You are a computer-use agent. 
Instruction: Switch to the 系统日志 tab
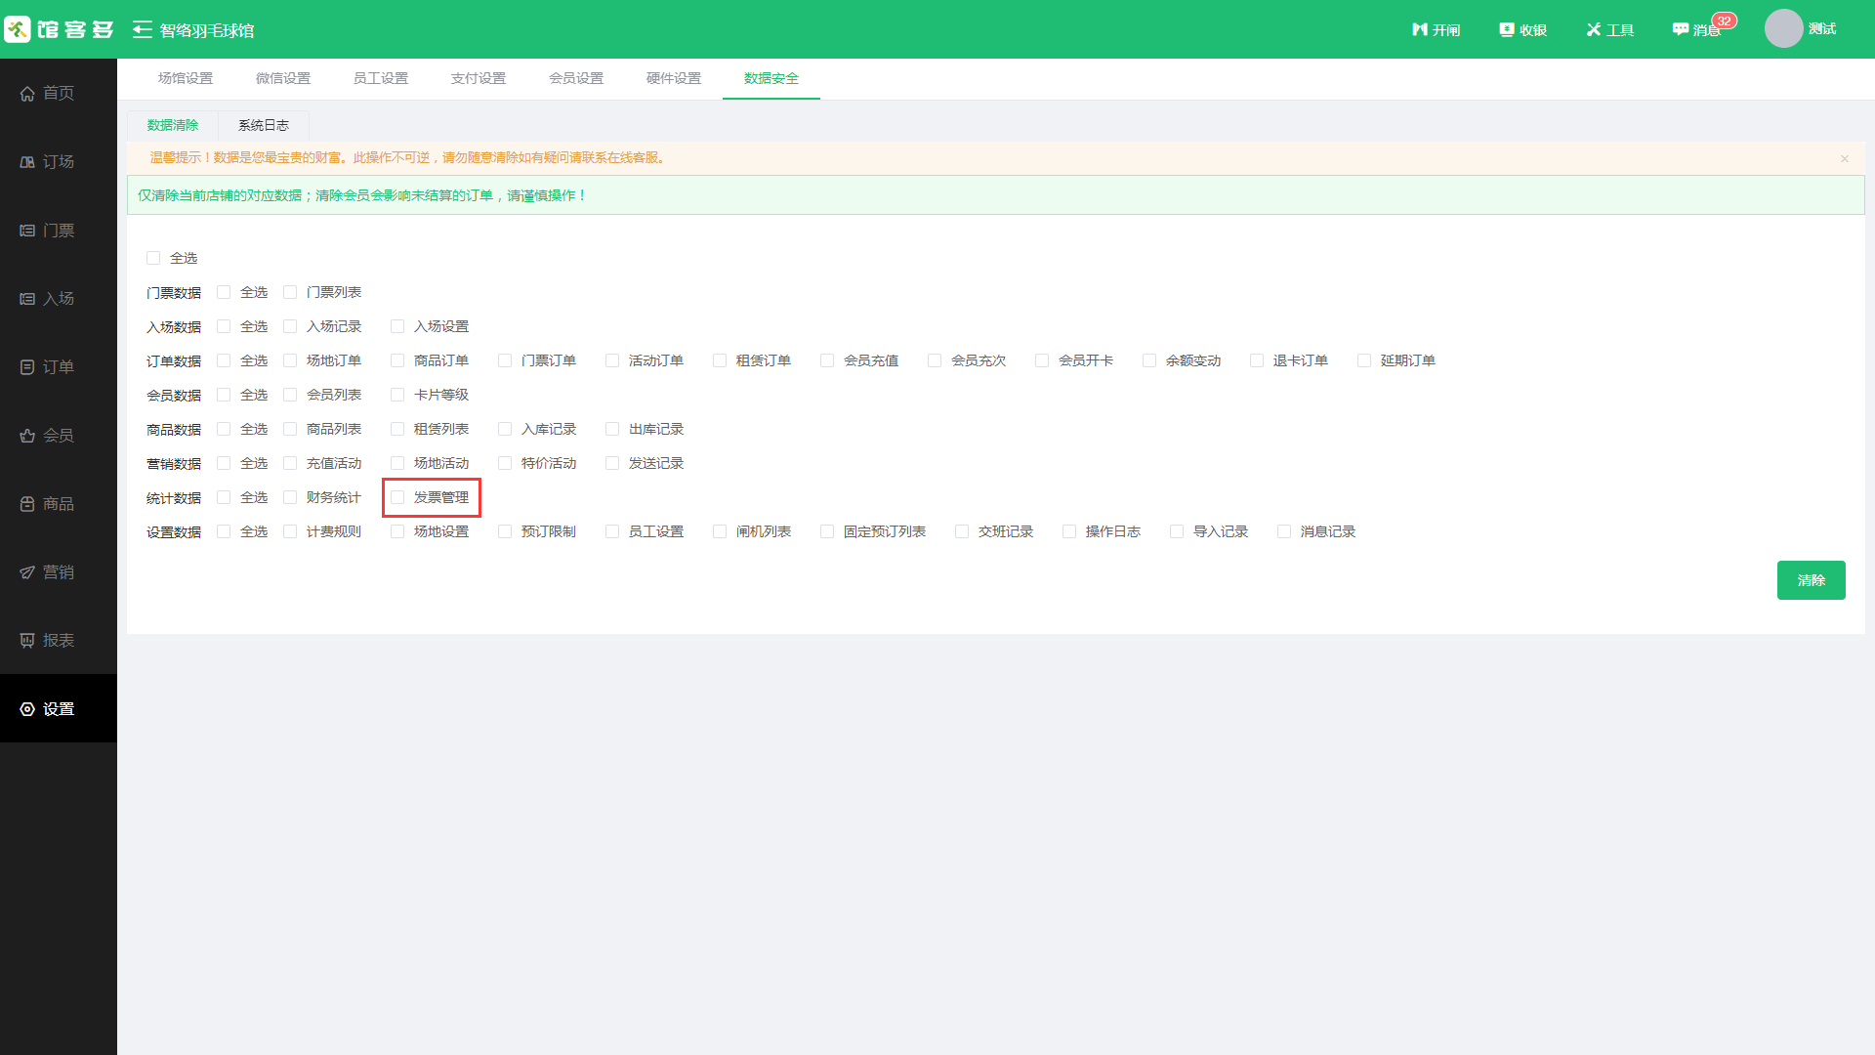click(264, 125)
